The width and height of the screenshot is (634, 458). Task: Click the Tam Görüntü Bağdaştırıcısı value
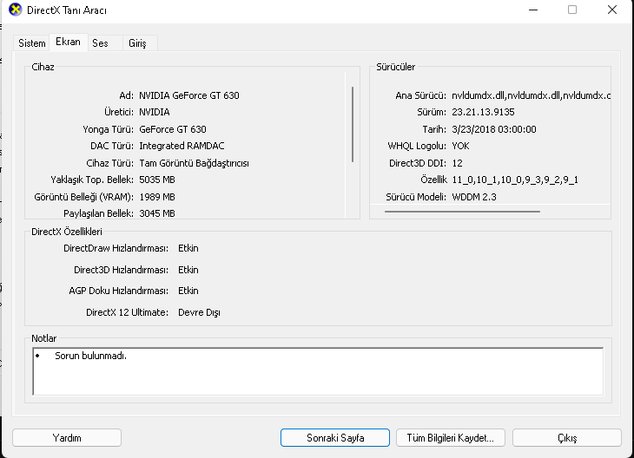(194, 163)
